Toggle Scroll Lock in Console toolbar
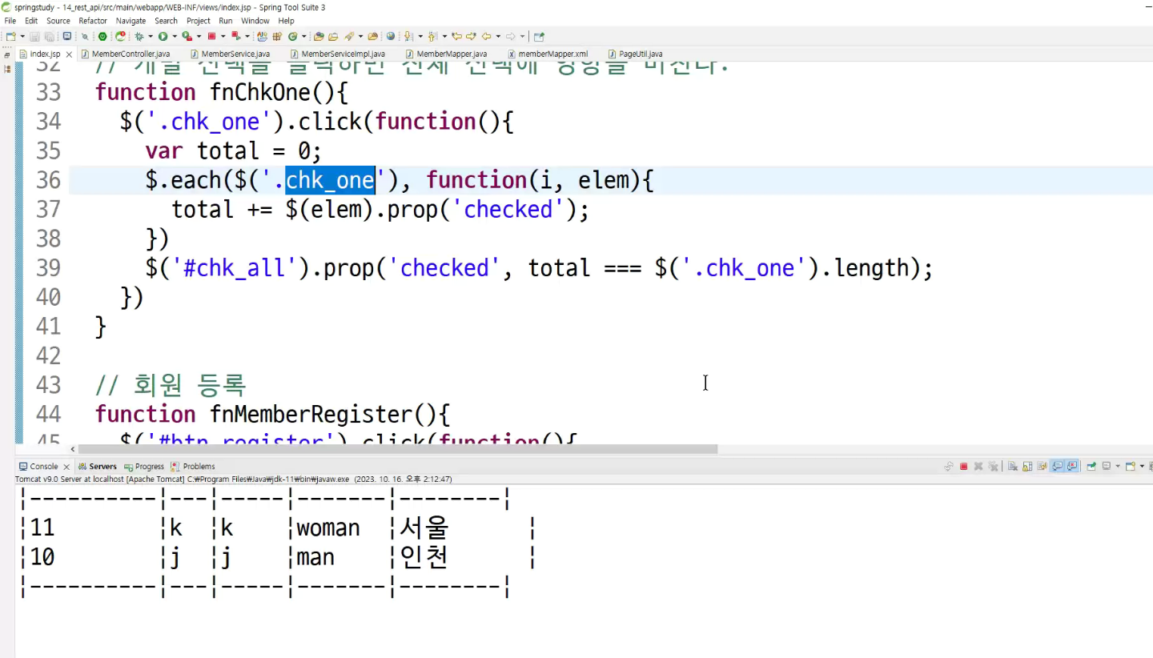 (x=1027, y=466)
